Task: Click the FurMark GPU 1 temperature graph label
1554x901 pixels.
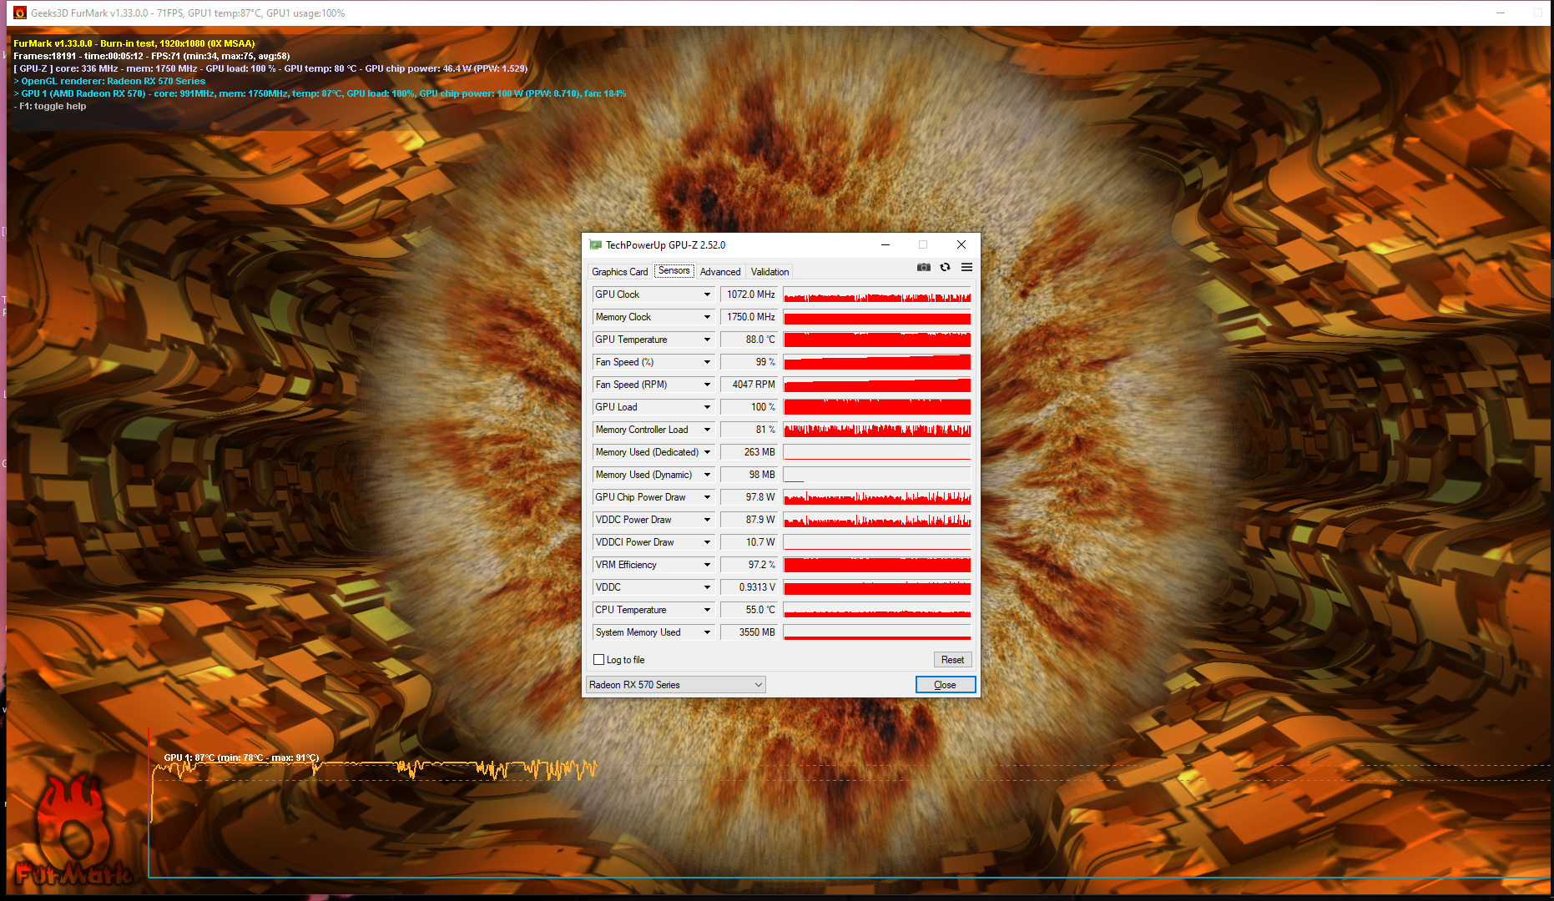Action: pyautogui.click(x=241, y=758)
